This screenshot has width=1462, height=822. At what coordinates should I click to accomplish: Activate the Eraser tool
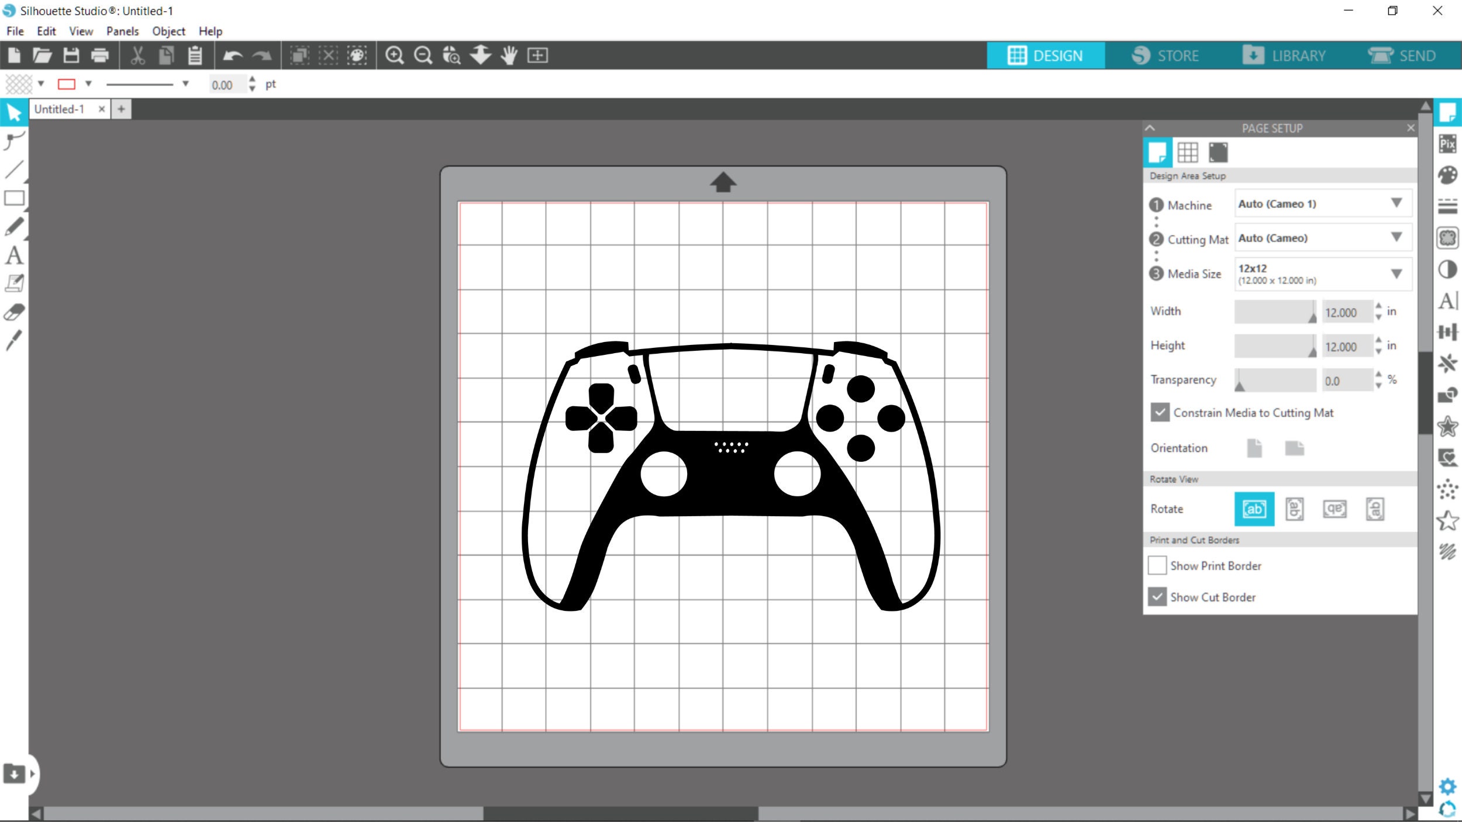(x=14, y=312)
